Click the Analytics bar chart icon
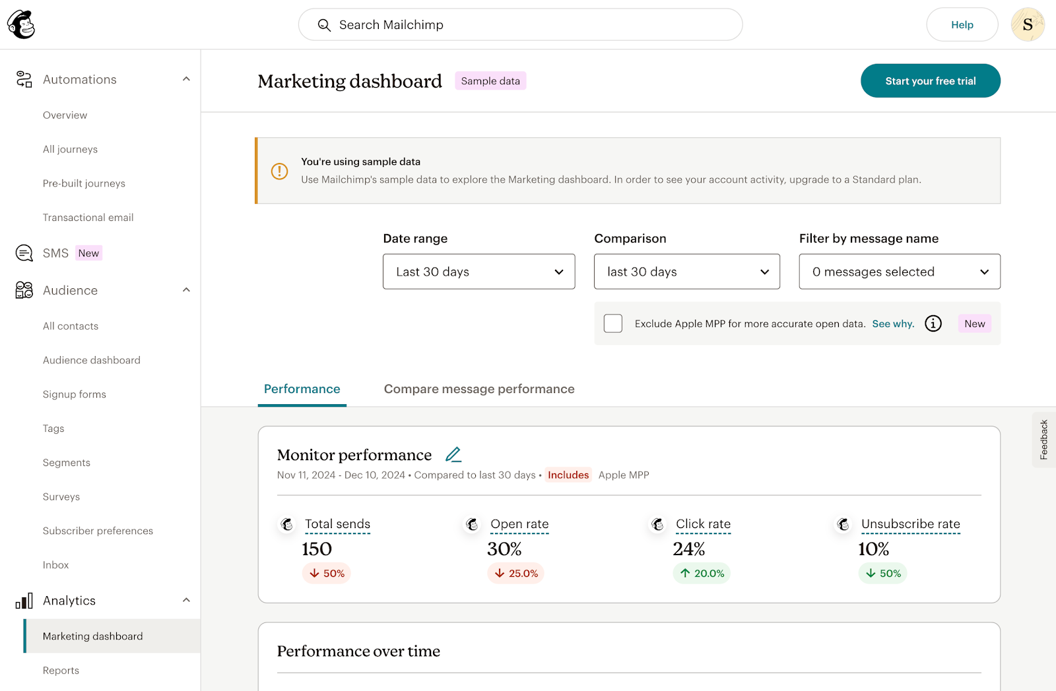 click(23, 601)
